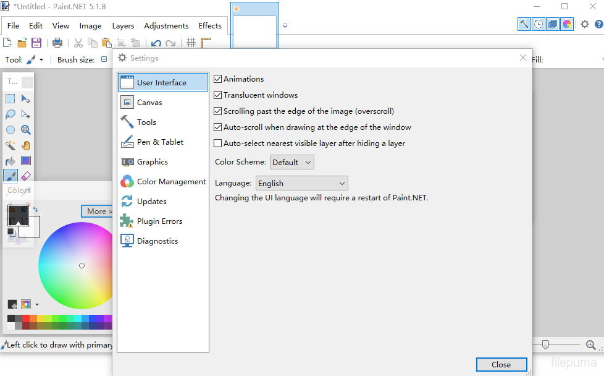
Task: Open the Updates settings section
Action: coord(163,202)
